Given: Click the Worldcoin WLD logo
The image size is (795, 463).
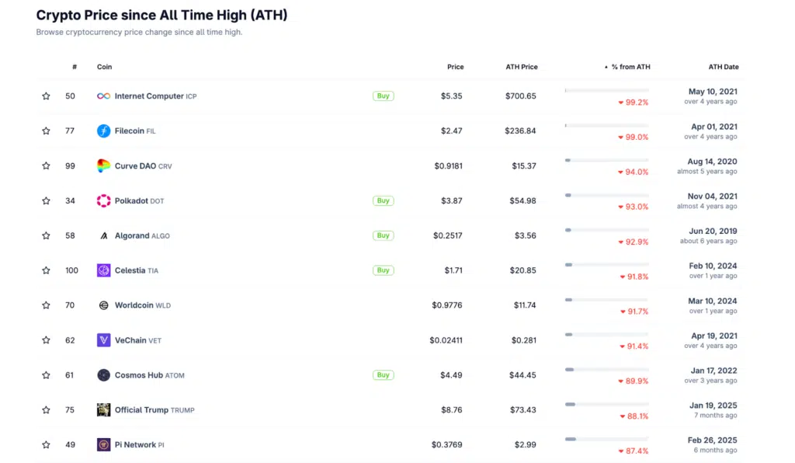Looking at the screenshot, I should pyautogui.click(x=102, y=305).
